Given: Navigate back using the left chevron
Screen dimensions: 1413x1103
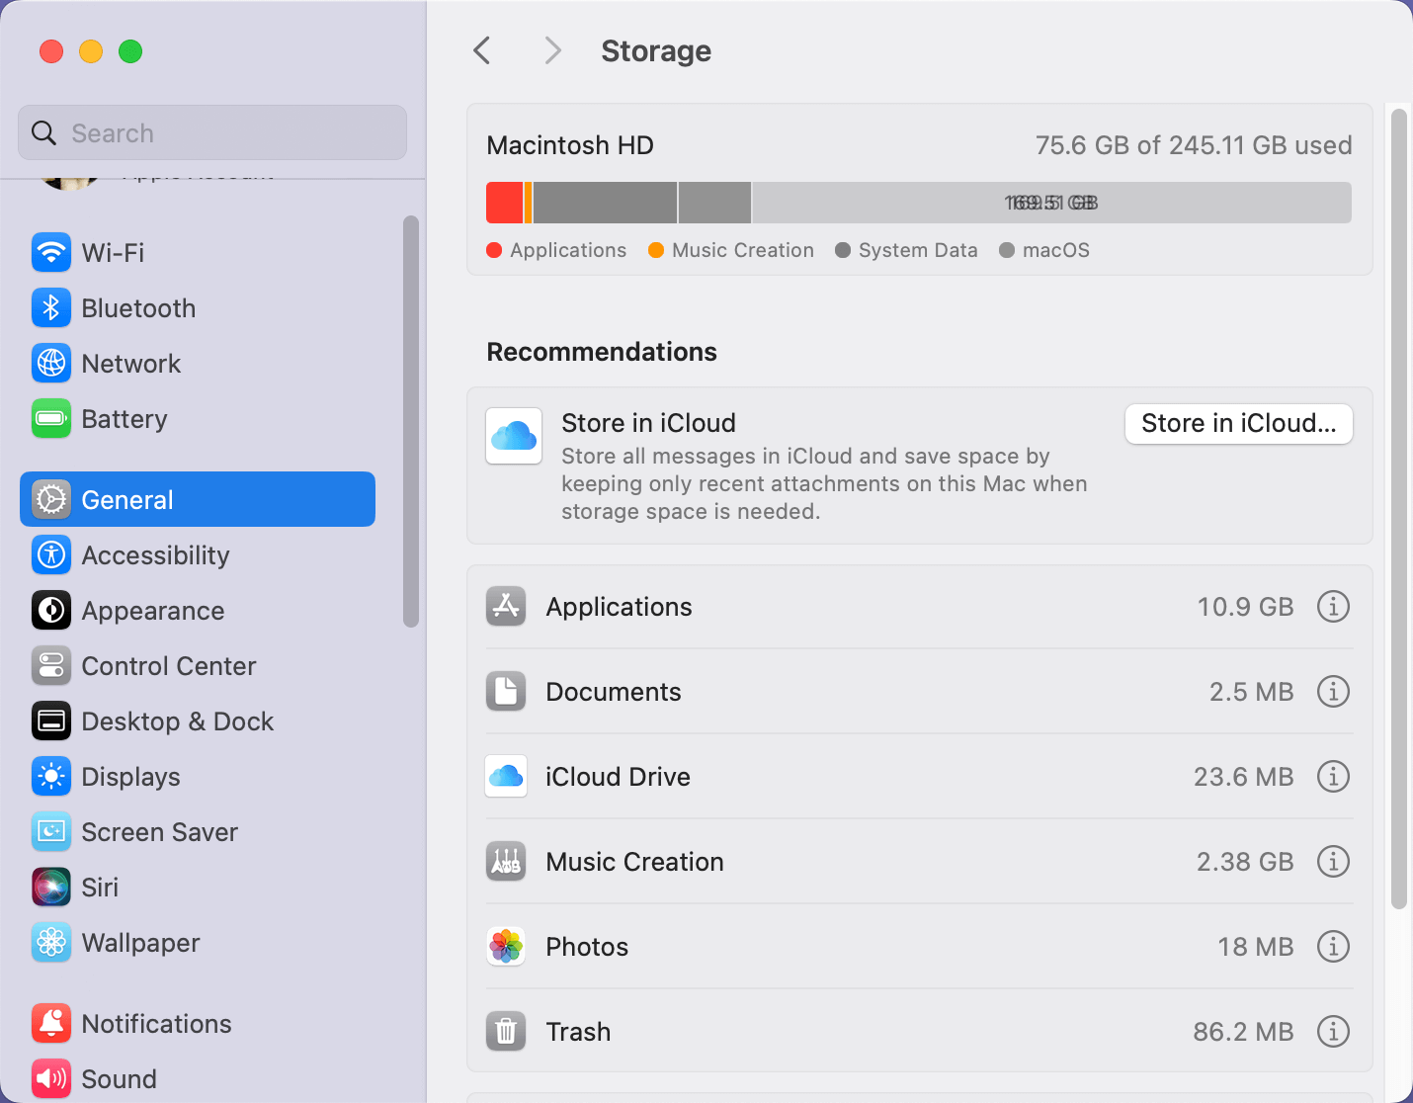Looking at the screenshot, I should (x=481, y=49).
